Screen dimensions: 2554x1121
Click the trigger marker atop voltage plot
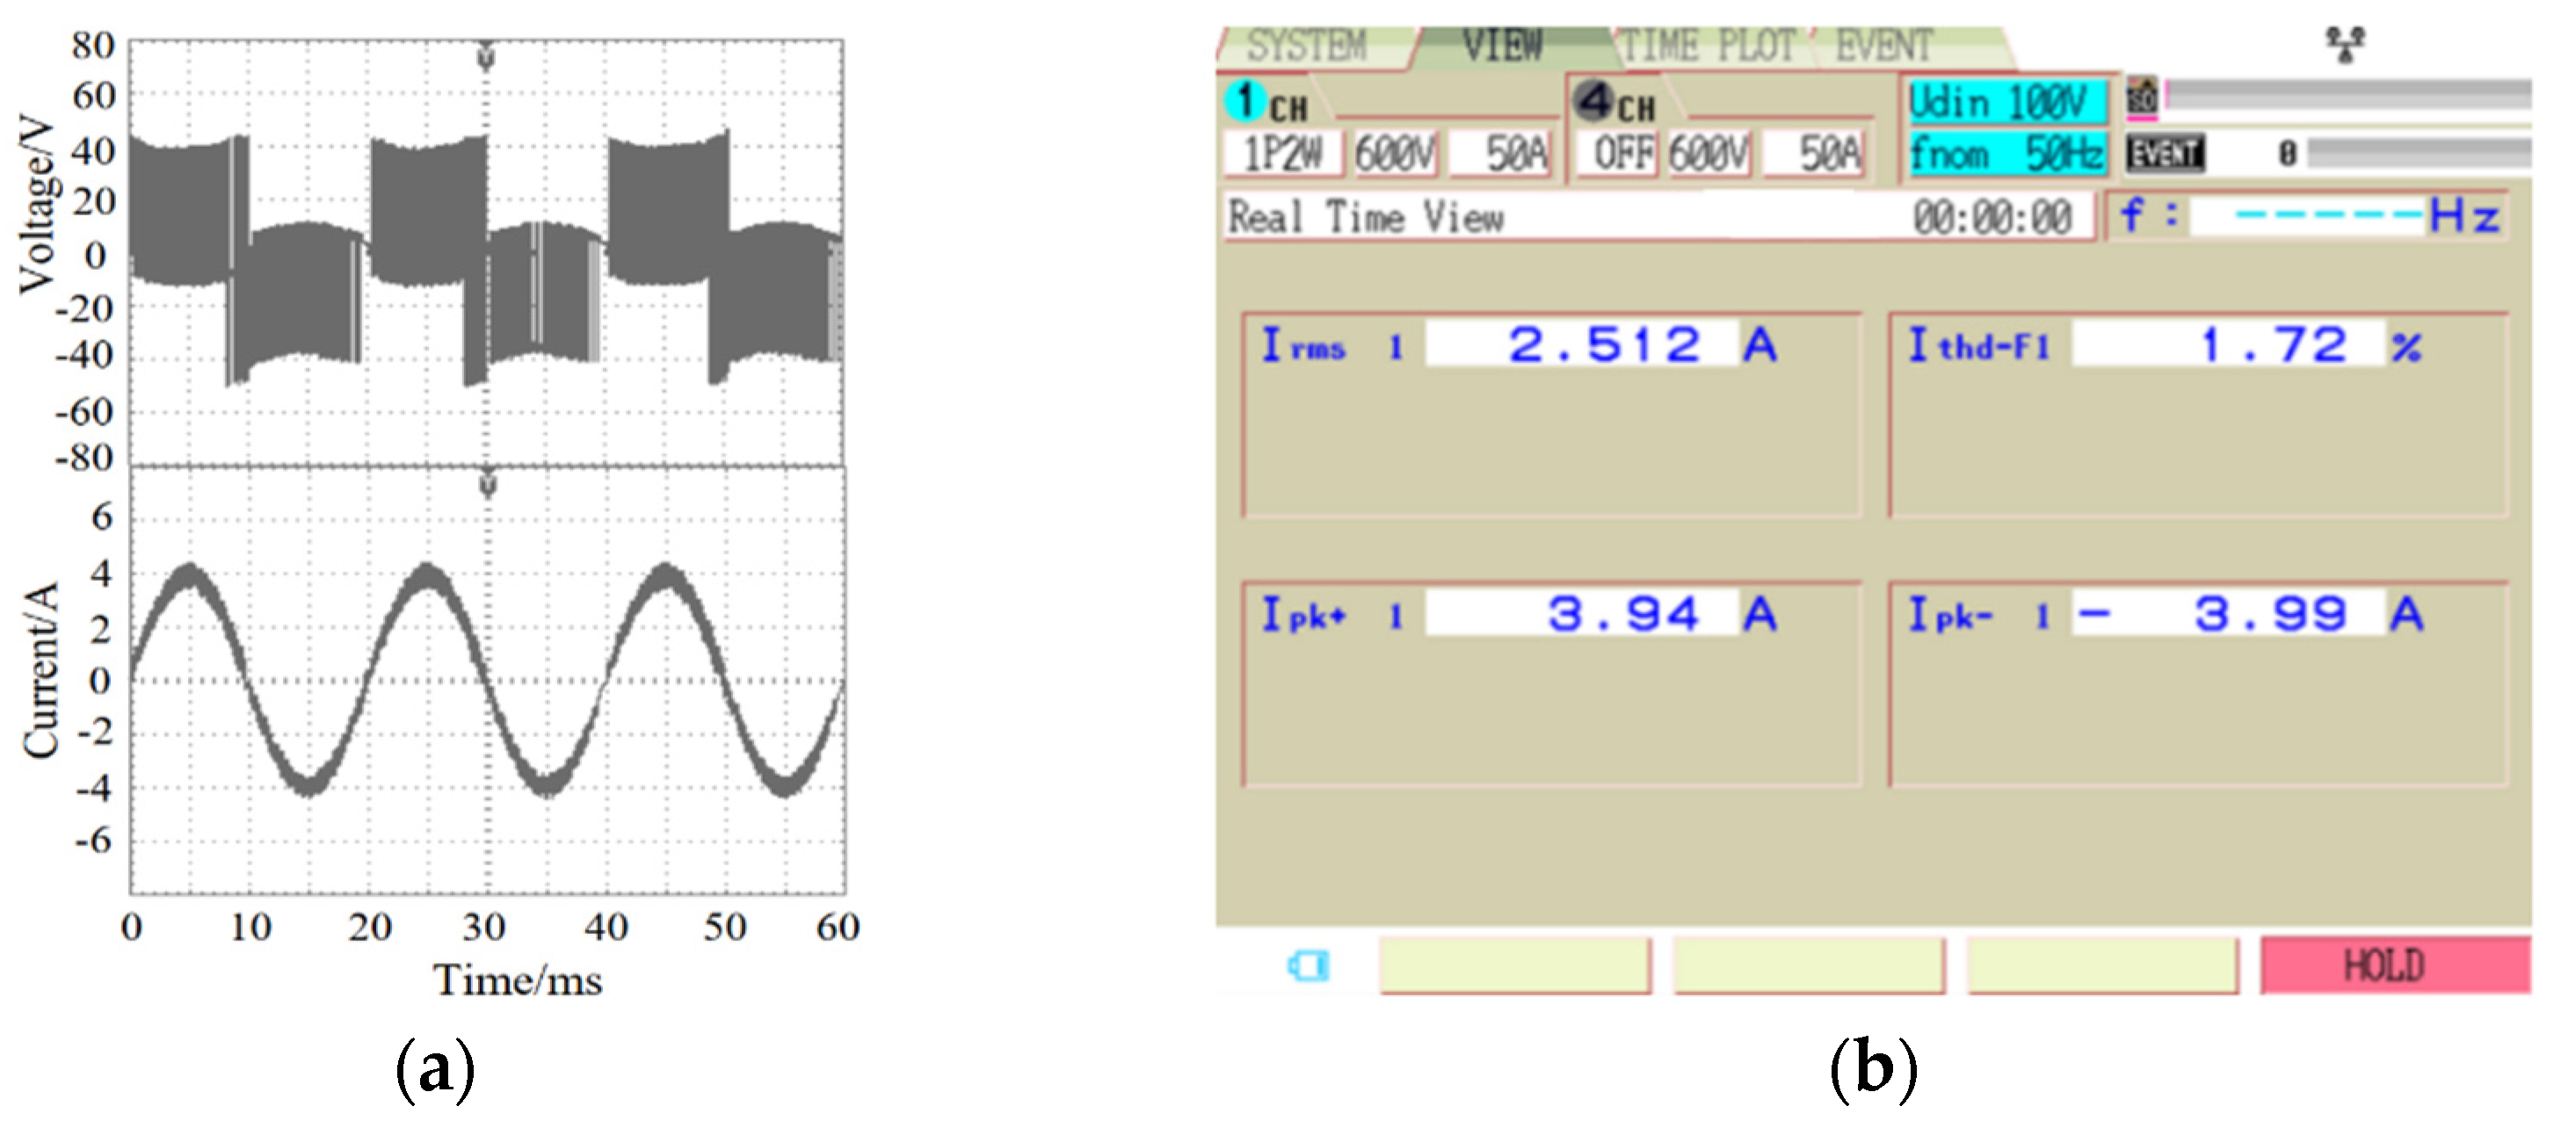point(486,55)
